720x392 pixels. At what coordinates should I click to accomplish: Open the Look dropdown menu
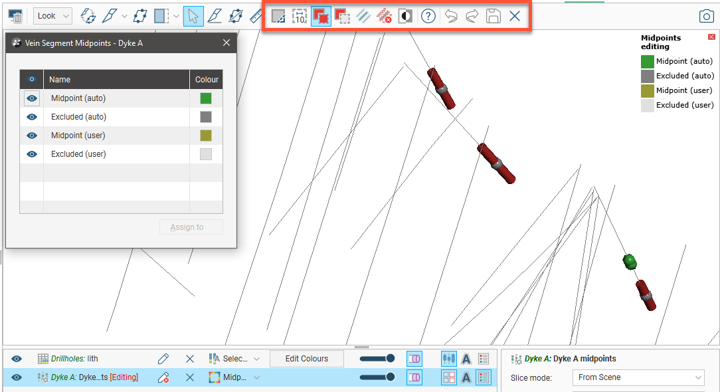[x=52, y=16]
